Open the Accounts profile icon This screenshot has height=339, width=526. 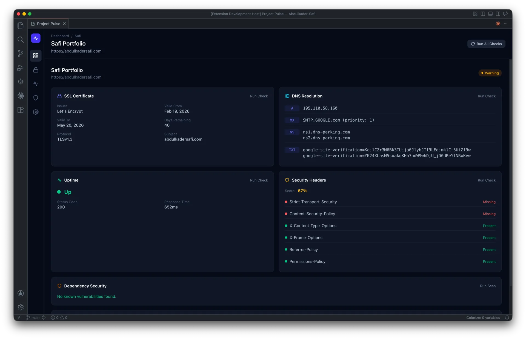click(21, 293)
